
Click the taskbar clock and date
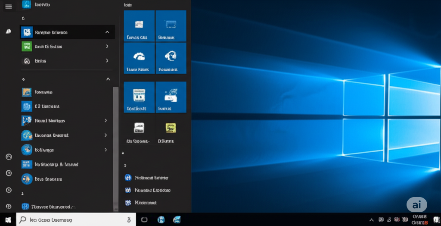(x=420, y=220)
